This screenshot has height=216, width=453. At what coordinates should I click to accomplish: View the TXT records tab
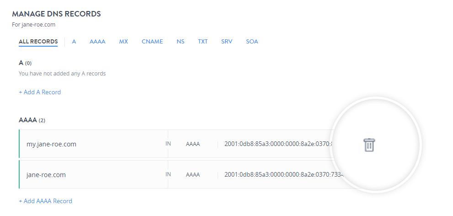pyautogui.click(x=203, y=42)
